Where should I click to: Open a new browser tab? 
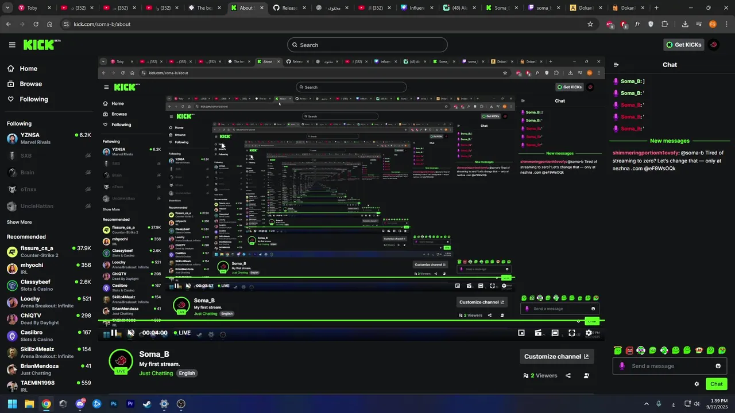656,8
